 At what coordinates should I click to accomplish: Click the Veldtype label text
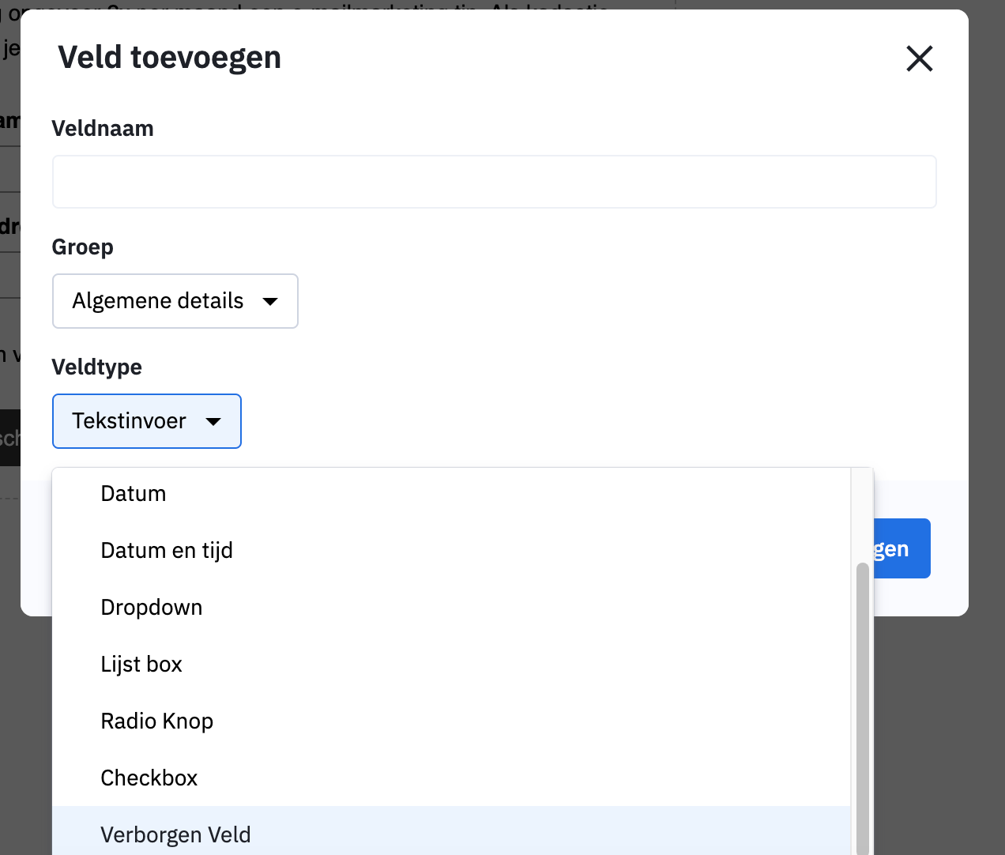pos(97,367)
